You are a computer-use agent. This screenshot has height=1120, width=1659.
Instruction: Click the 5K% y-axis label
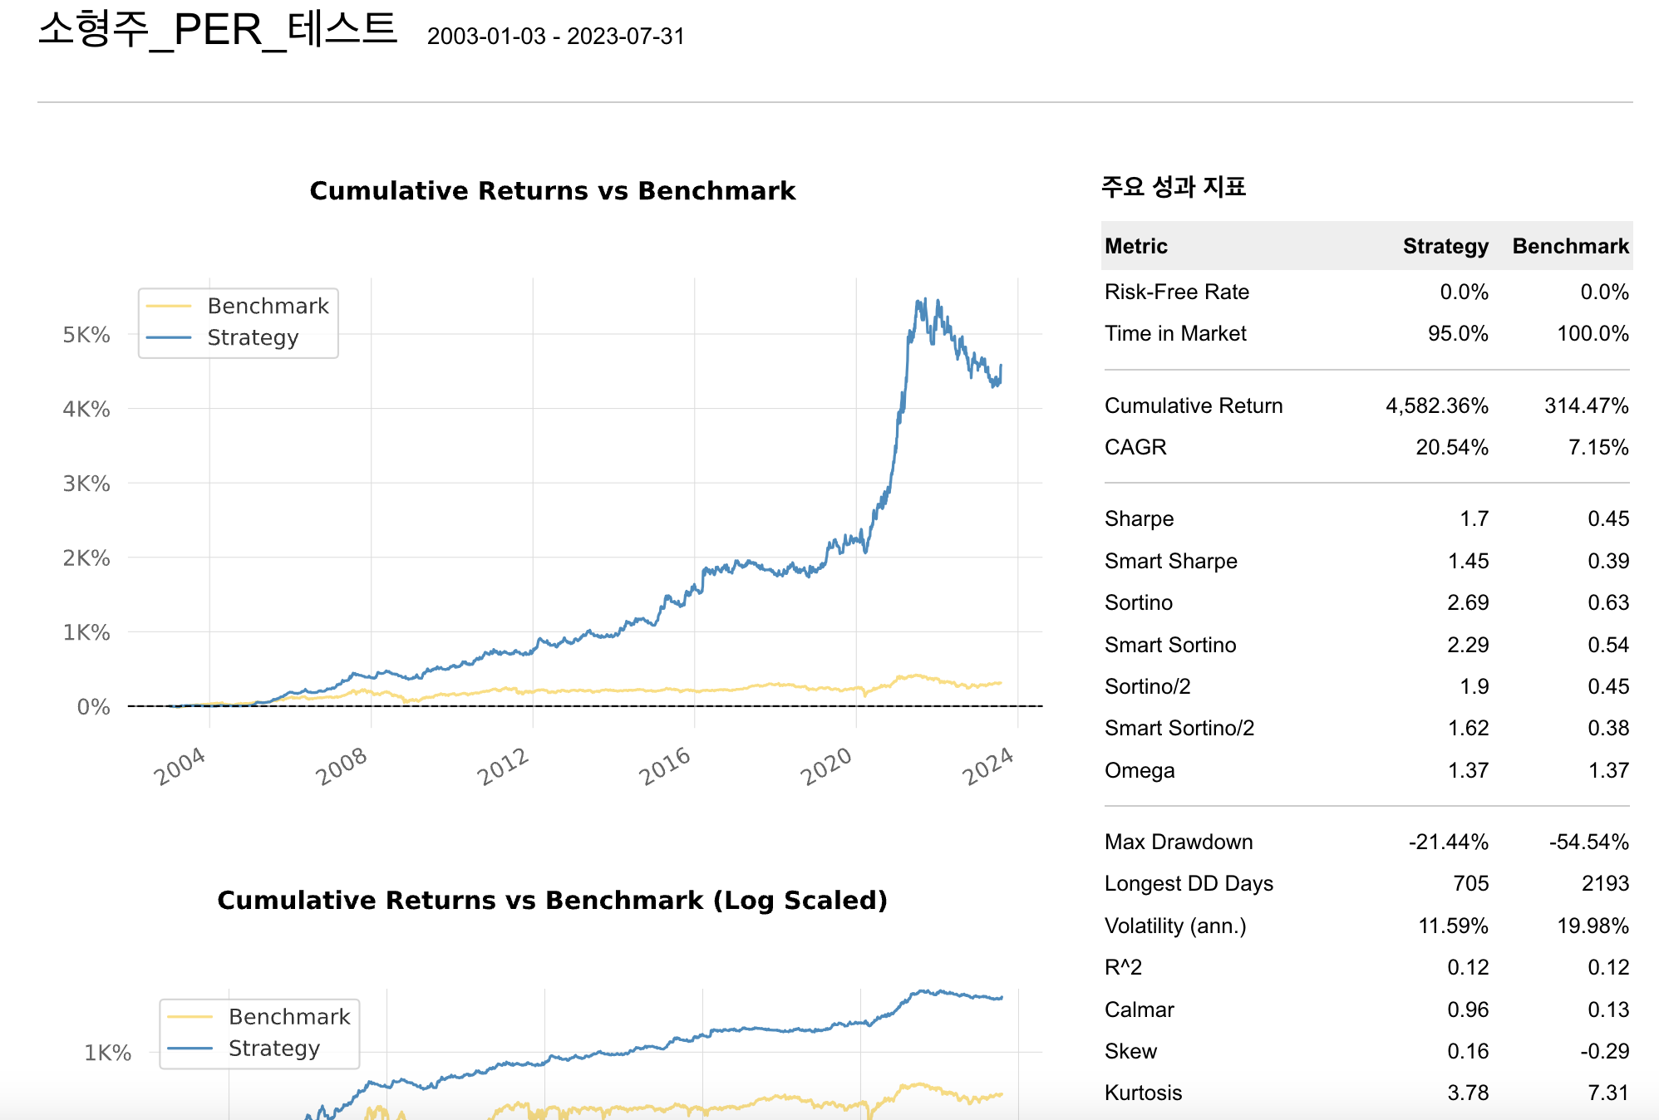click(86, 335)
